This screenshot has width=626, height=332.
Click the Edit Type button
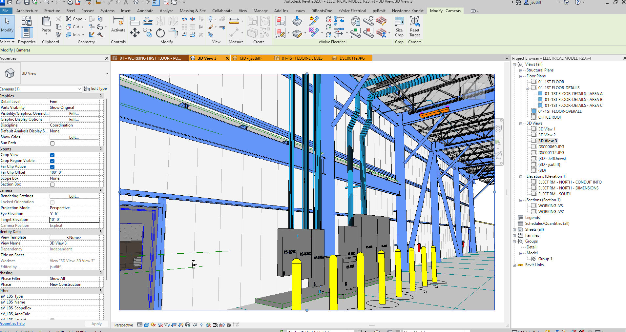(95, 88)
